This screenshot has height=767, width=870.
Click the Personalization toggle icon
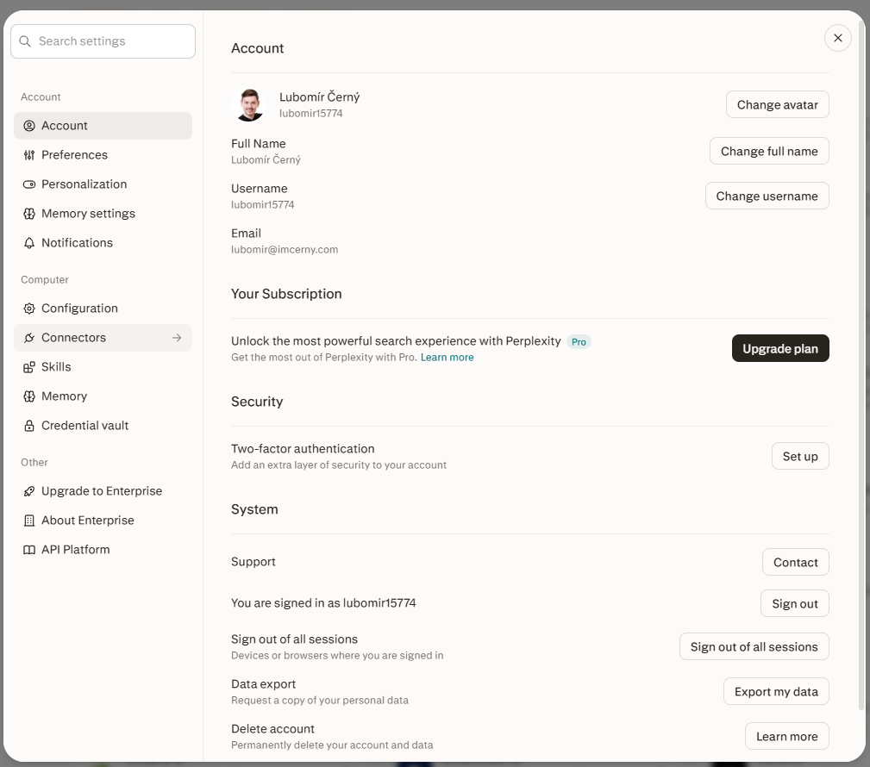28,184
